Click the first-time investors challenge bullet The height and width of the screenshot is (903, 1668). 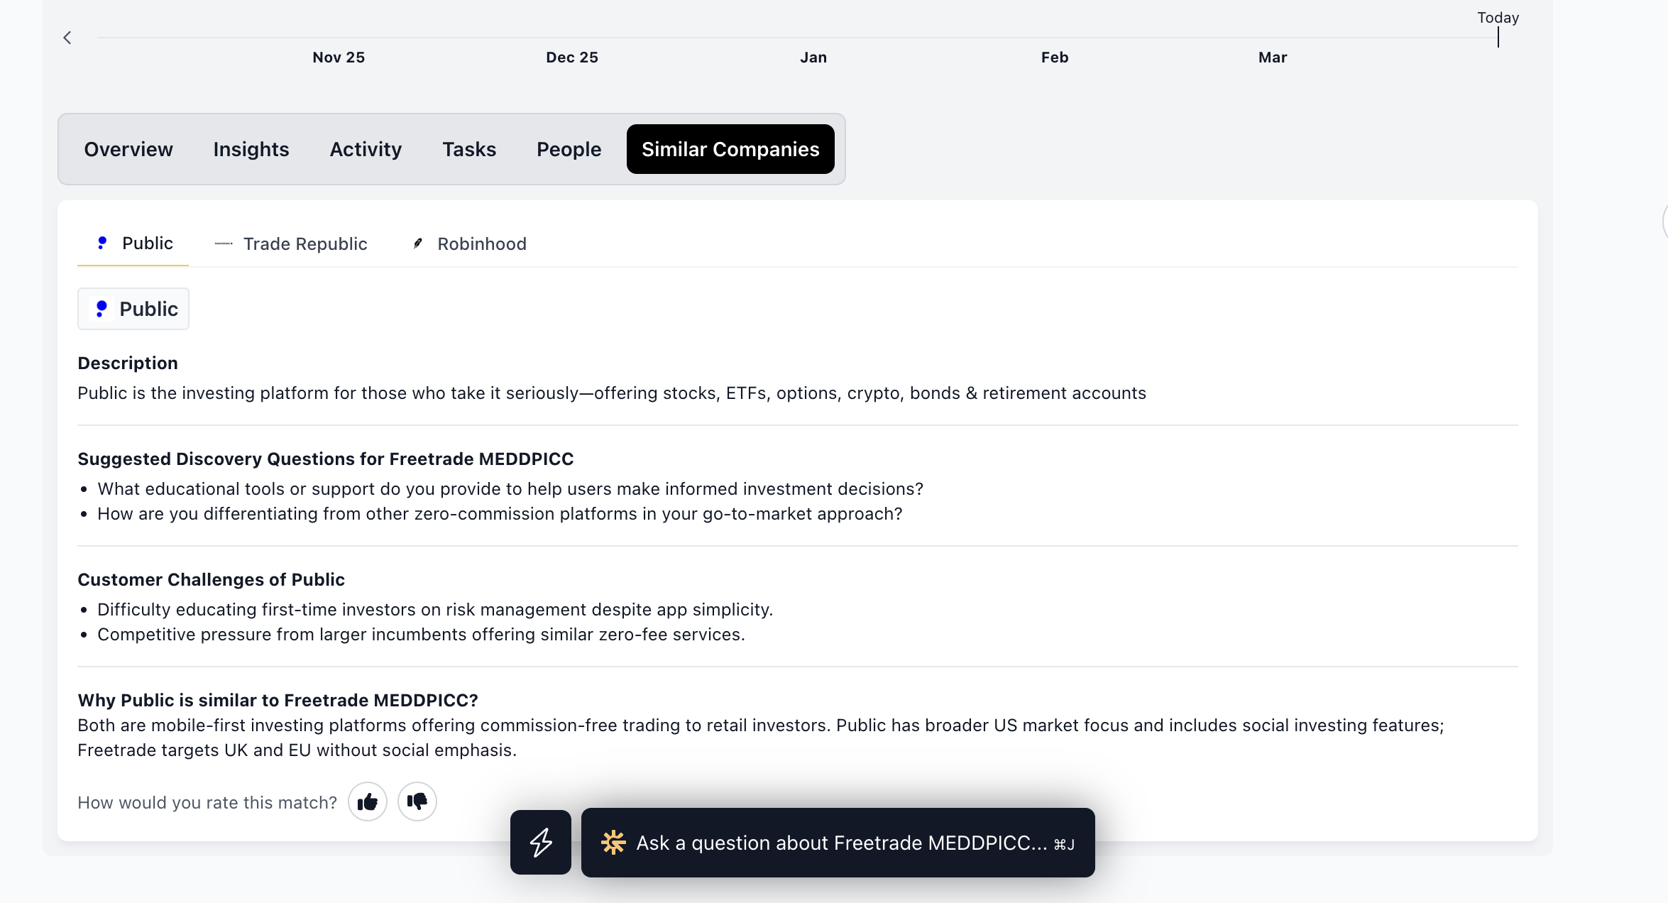point(435,610)
